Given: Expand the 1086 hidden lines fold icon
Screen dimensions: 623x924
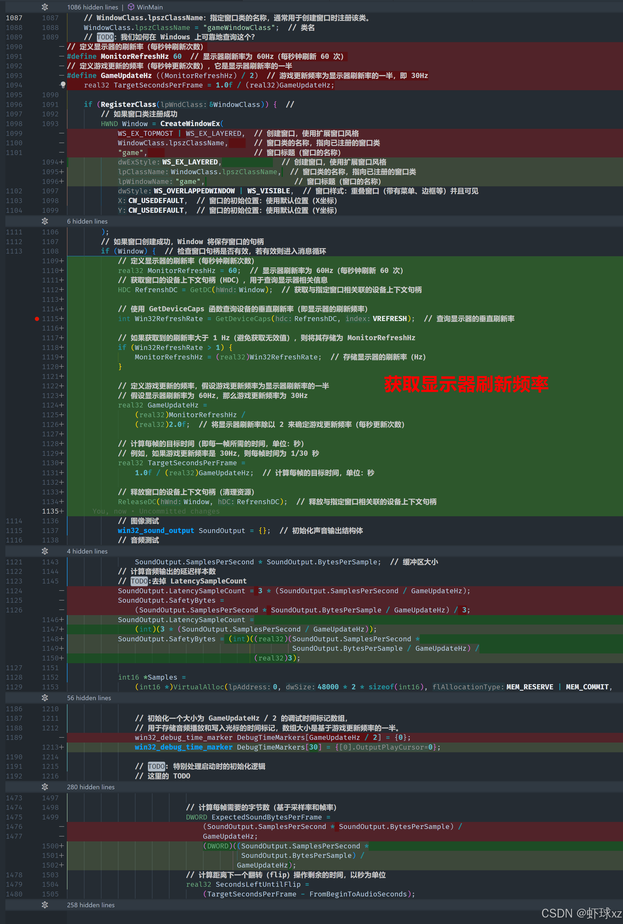Looking at the screenshot, I should tap(45, 7).
